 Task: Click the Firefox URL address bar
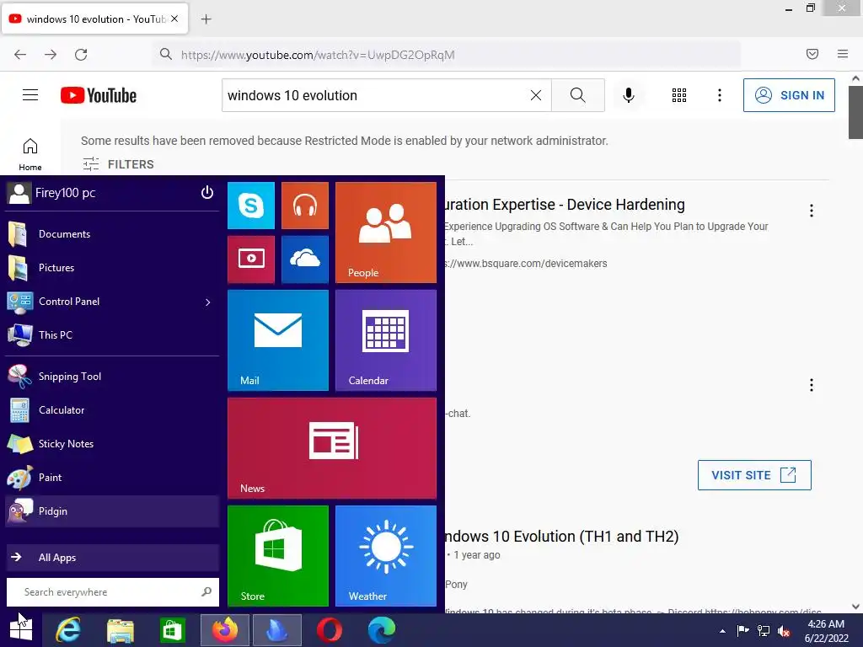[x=447, y=55]
